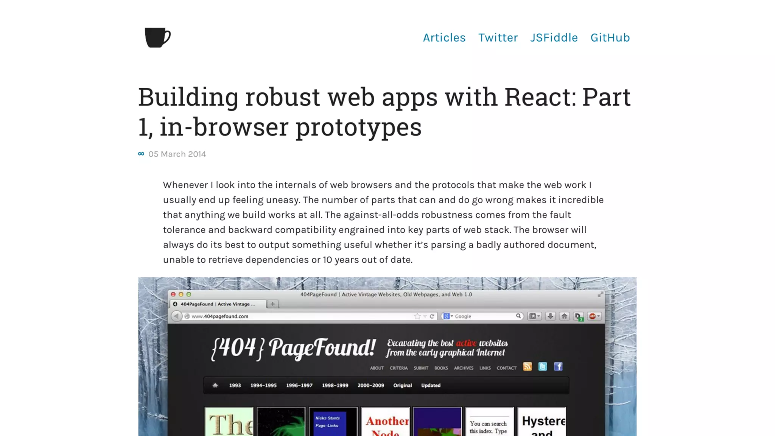
Task: Go to the JSFiddle link
Action: (x=554, y=37)
